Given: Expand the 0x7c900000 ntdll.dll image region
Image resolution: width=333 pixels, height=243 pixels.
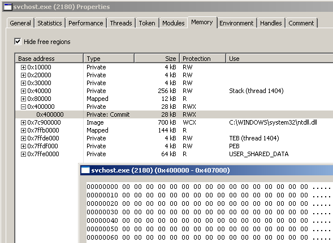Looking at the screenshot, I should pyautogui.click(x=23, y=123).
